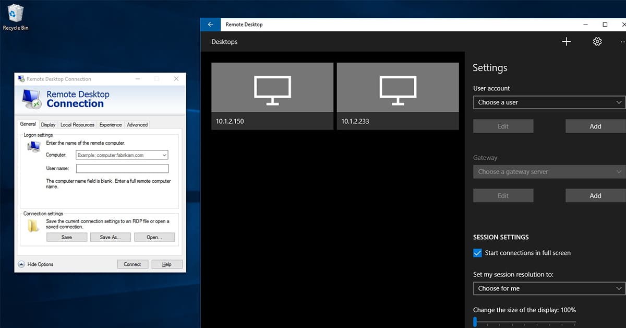This screenshot has width=626, height=328.
Task: Click the Help button
Action: 167,264
